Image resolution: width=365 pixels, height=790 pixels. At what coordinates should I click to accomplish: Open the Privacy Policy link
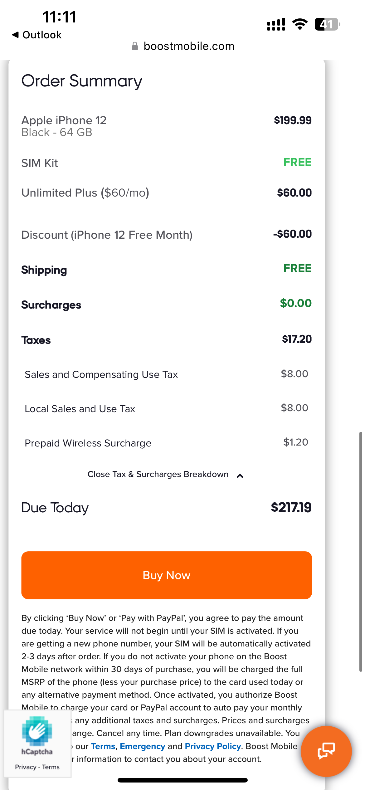tap(213, 746)
